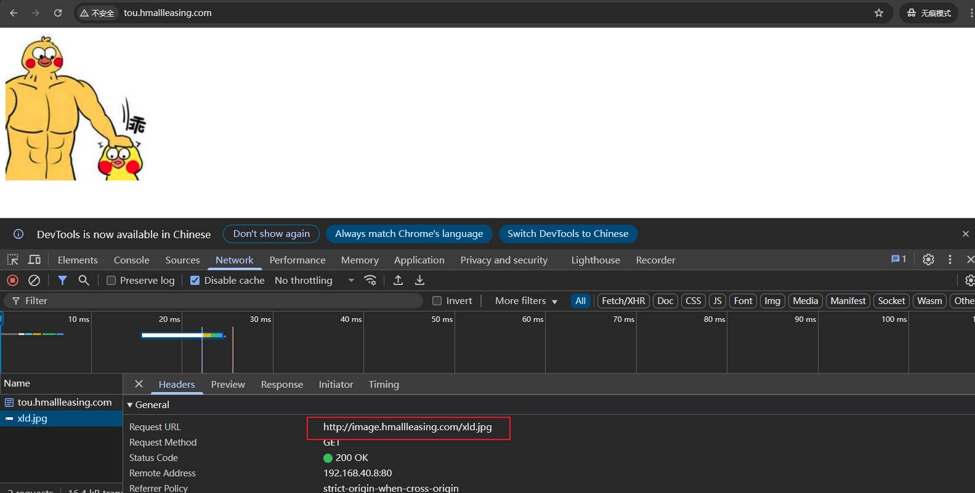The width and height of the screenshot is (975, 493).
Task: Uncheck the Disable cache checkbox
Action: tap(195, 281)
